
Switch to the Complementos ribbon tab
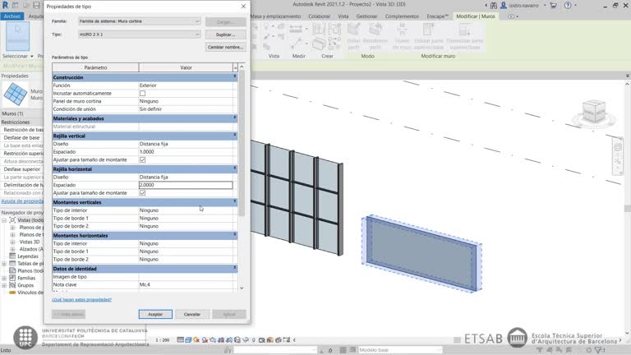pyautogui.click(x=401, y=16)
